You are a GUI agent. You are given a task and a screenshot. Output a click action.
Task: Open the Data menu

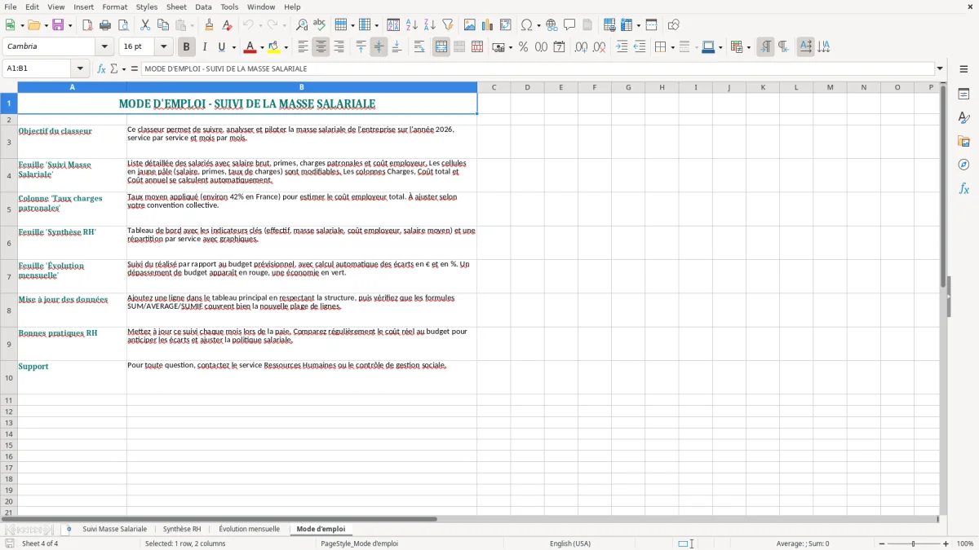pos(203,7)
